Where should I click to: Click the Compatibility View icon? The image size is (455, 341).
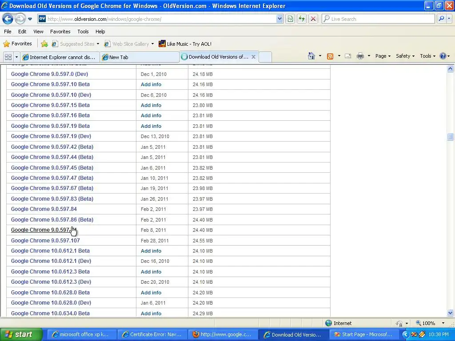click(290, 19)
